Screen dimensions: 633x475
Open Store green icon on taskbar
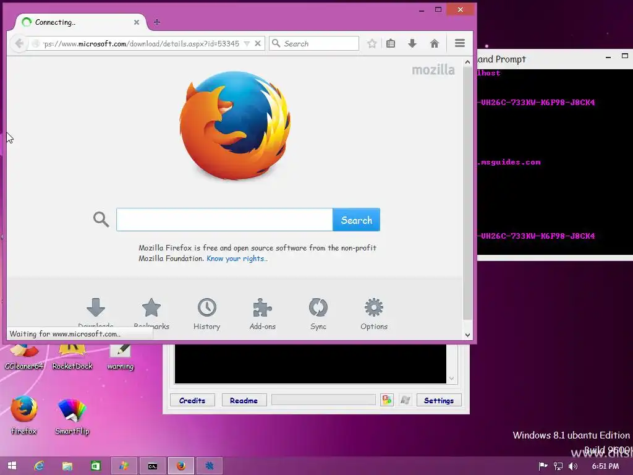point(96,466)
